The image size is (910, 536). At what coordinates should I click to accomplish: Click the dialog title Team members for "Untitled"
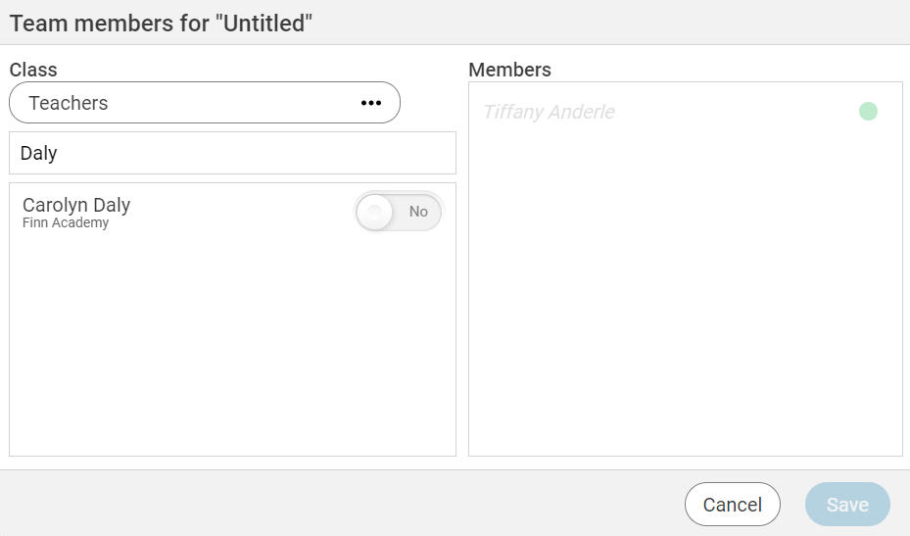[161, 24]
